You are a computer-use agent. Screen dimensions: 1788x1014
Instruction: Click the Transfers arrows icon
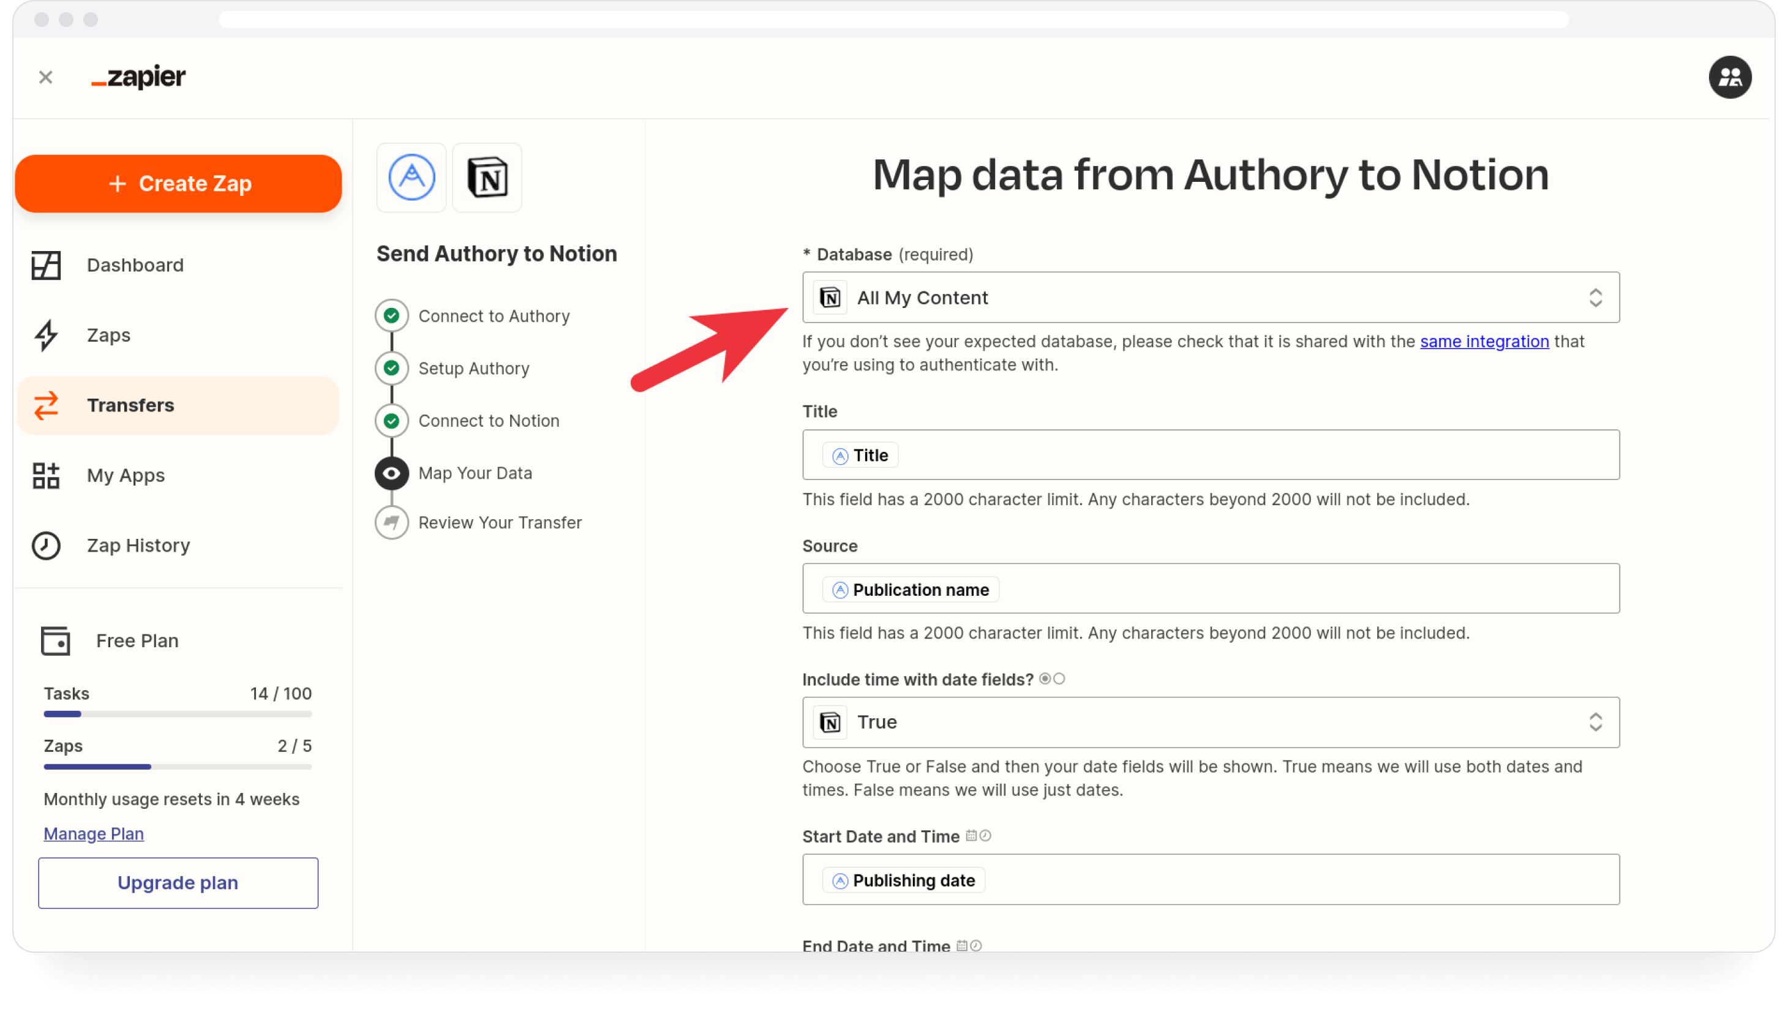click(46, 406)
